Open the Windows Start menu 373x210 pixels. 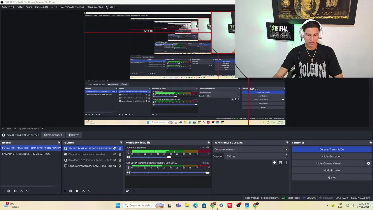coord(118,205)
